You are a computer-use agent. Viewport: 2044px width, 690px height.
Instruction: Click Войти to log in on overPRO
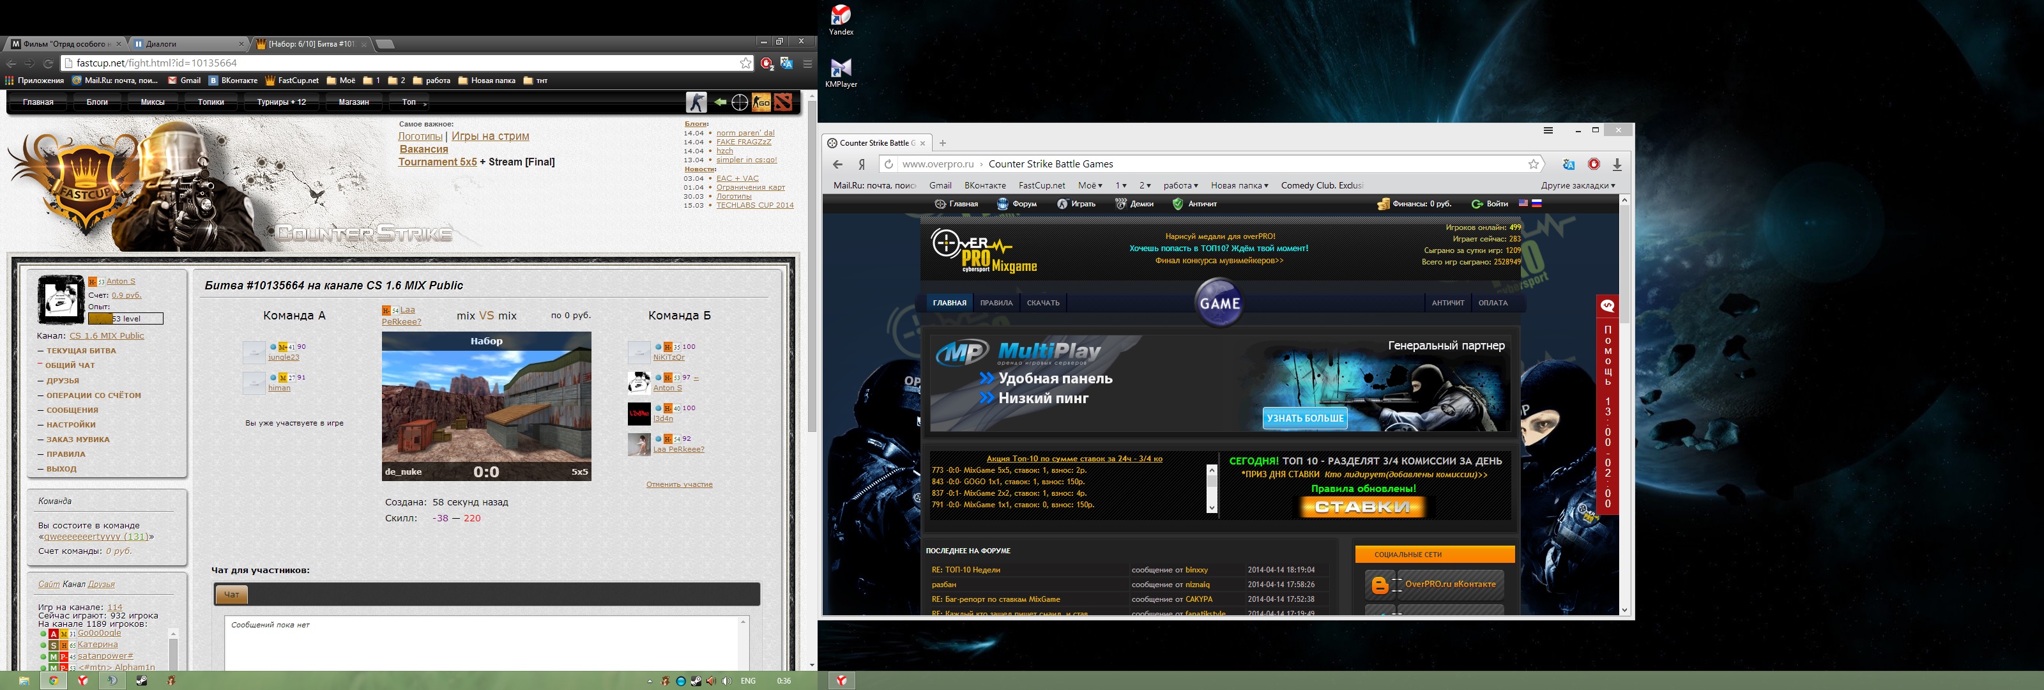click(x=1490, y=204)
